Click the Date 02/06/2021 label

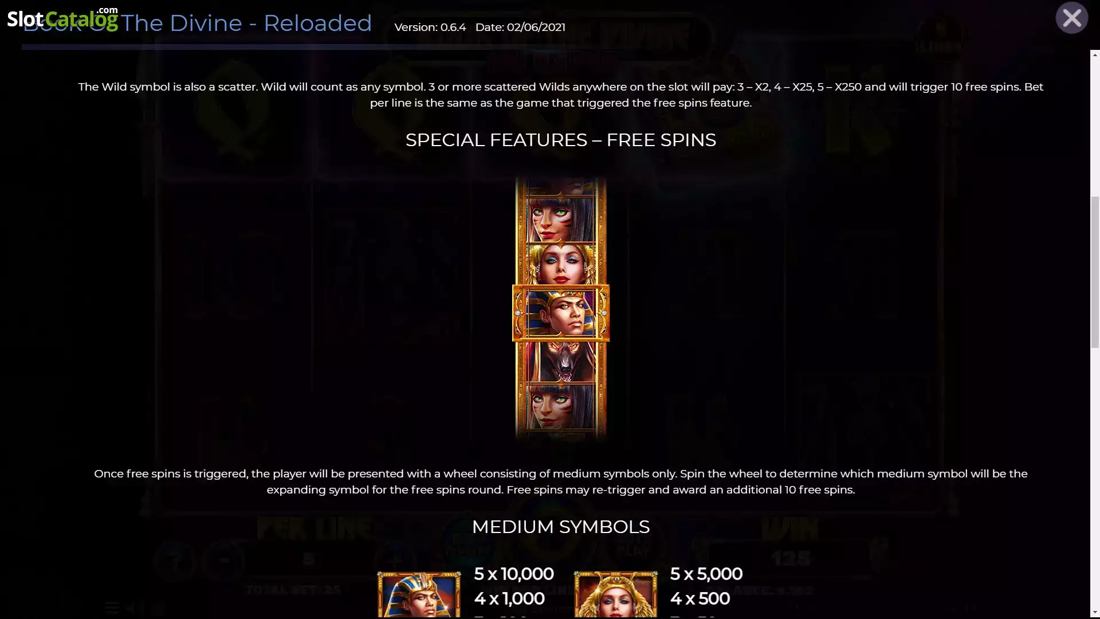pos(520,27)
